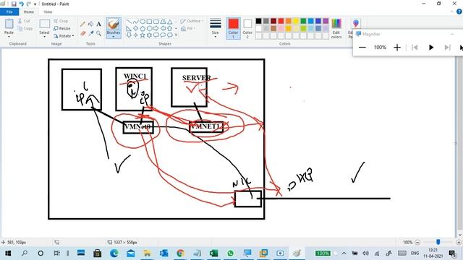The image size is (463, 260).
Task: Choose the Right arrow shape
Action: coord(156,29)
